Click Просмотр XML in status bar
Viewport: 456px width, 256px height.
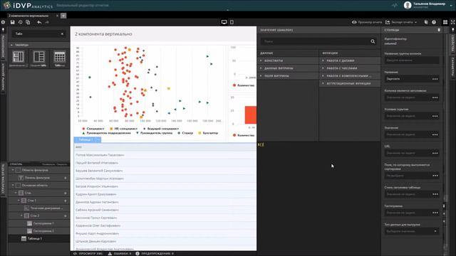(88, 253)
